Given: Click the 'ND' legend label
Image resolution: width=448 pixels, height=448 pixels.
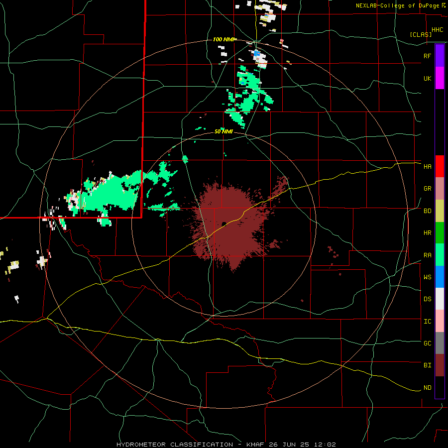Looking at the screenshot, I should click(427, 388).
